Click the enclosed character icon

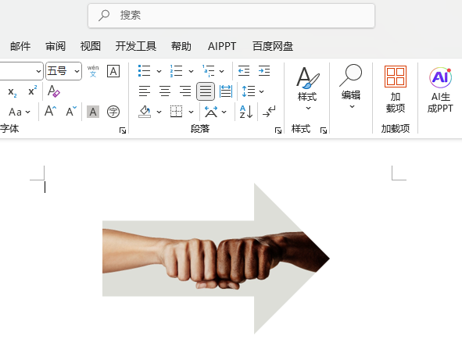click(113, 112)
